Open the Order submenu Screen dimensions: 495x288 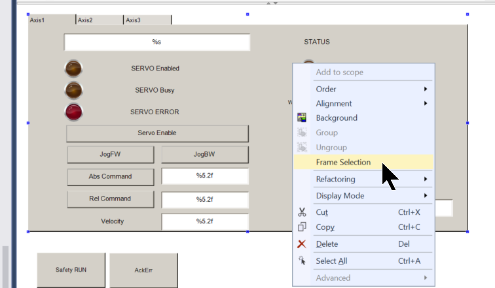[x=363, y=89]
